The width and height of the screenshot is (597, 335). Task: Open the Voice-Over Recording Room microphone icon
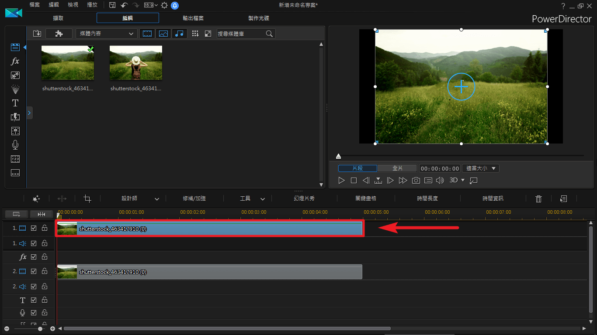pos(15,145)
